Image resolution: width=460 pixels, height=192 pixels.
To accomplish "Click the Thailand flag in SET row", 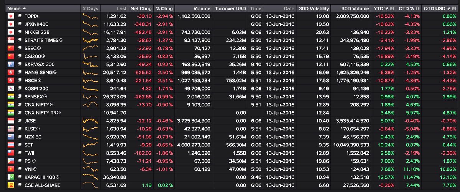I will [x=11, y=145].
